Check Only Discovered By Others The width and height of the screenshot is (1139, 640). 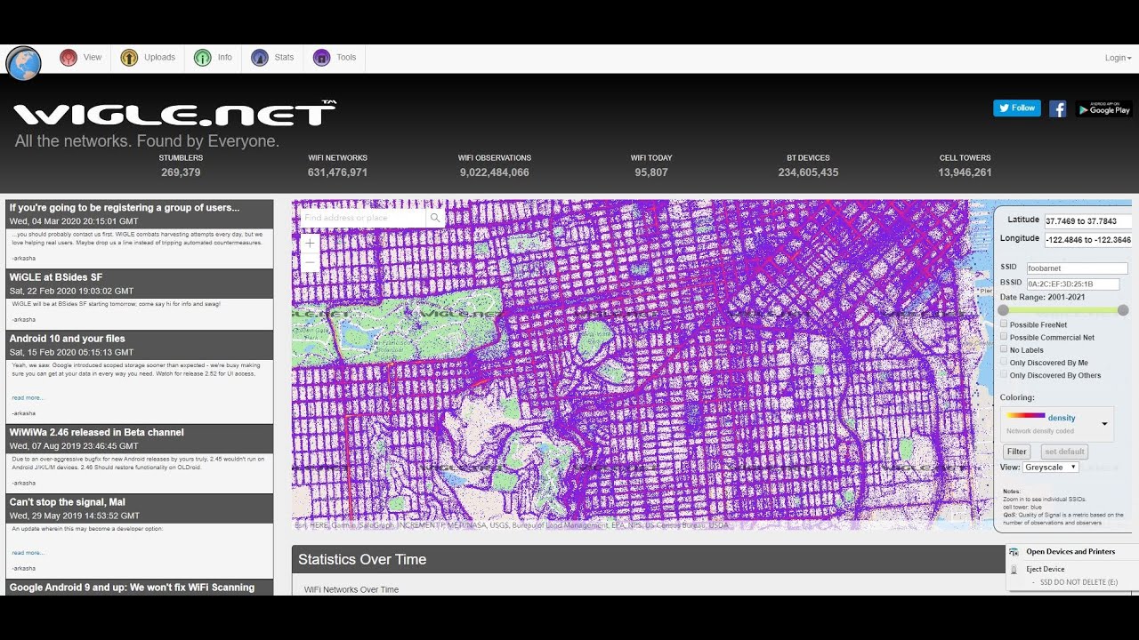point(1005,374)
